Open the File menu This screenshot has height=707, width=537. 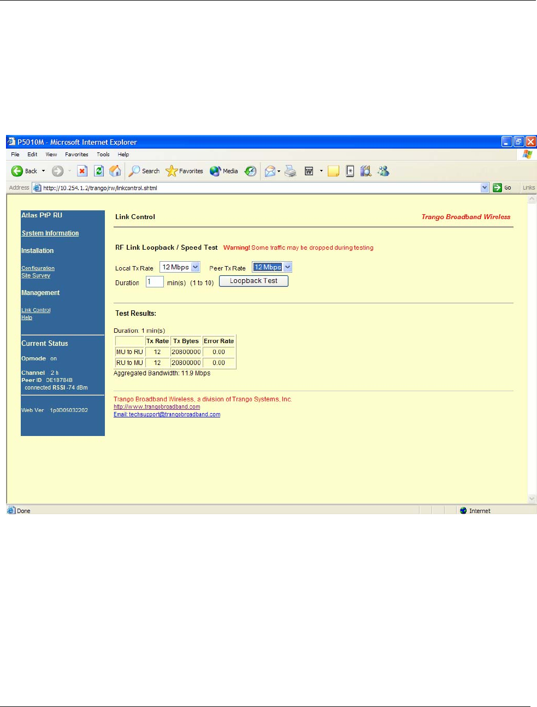coord(15,155)
